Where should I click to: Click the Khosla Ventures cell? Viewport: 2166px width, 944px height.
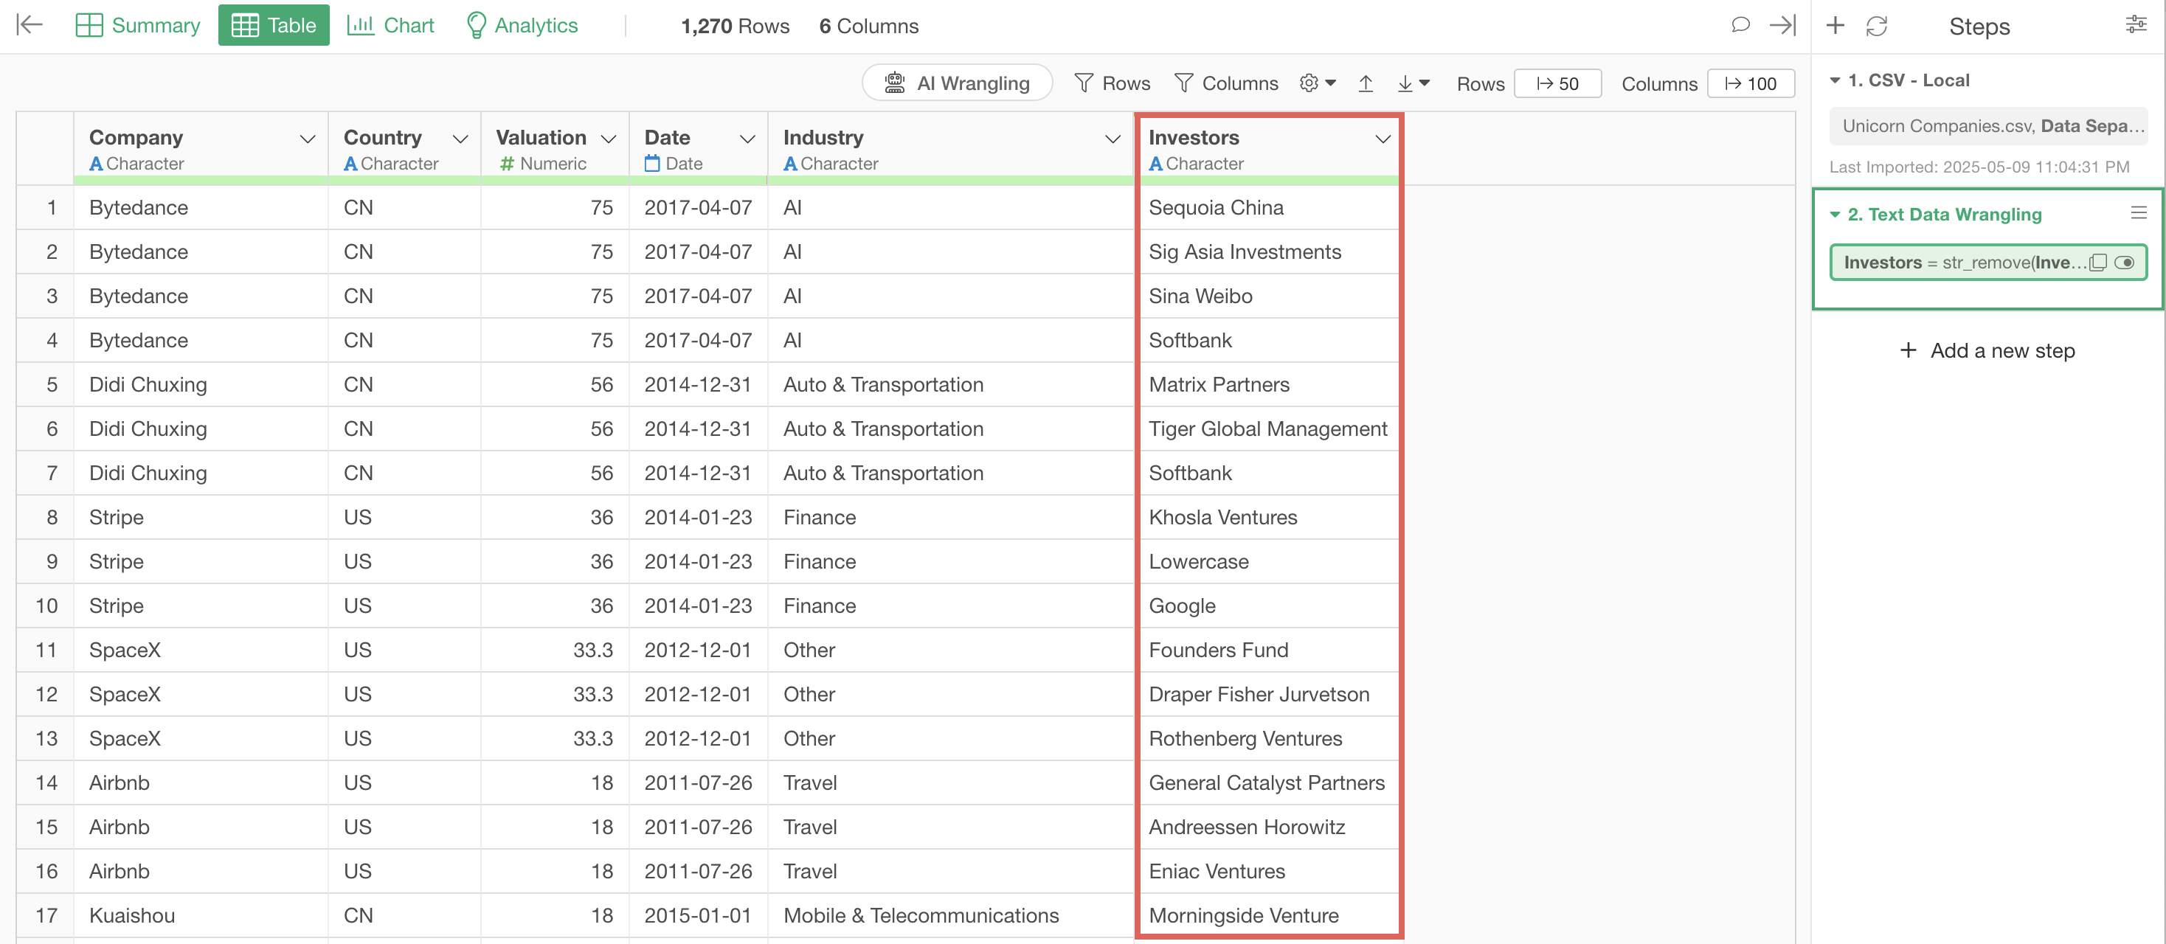1269,517
